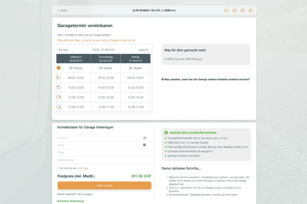This screenshot has height=204, width=307.
Task: Click checkmark next to MFK Check item
Action: tap(166, 59)
